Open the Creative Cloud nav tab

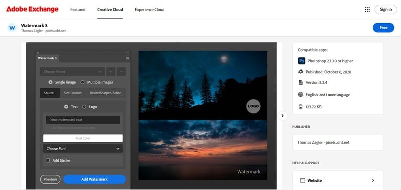click(110, 9)
